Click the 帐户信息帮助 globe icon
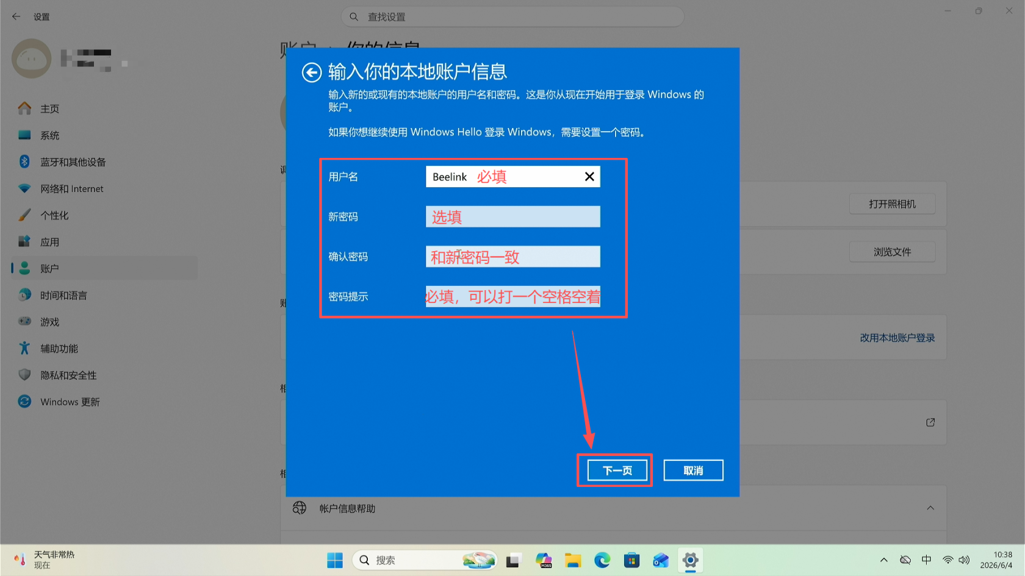 tap(300, 508)
